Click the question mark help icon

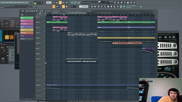coord(125,3)
